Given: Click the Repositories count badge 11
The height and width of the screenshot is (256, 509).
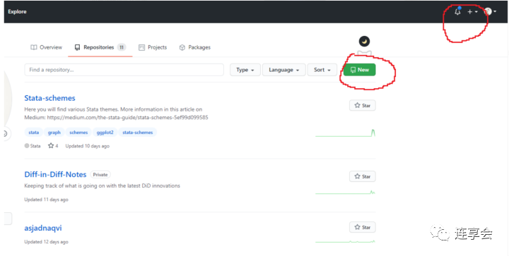Looking at the screenshot, I should 122,47.
